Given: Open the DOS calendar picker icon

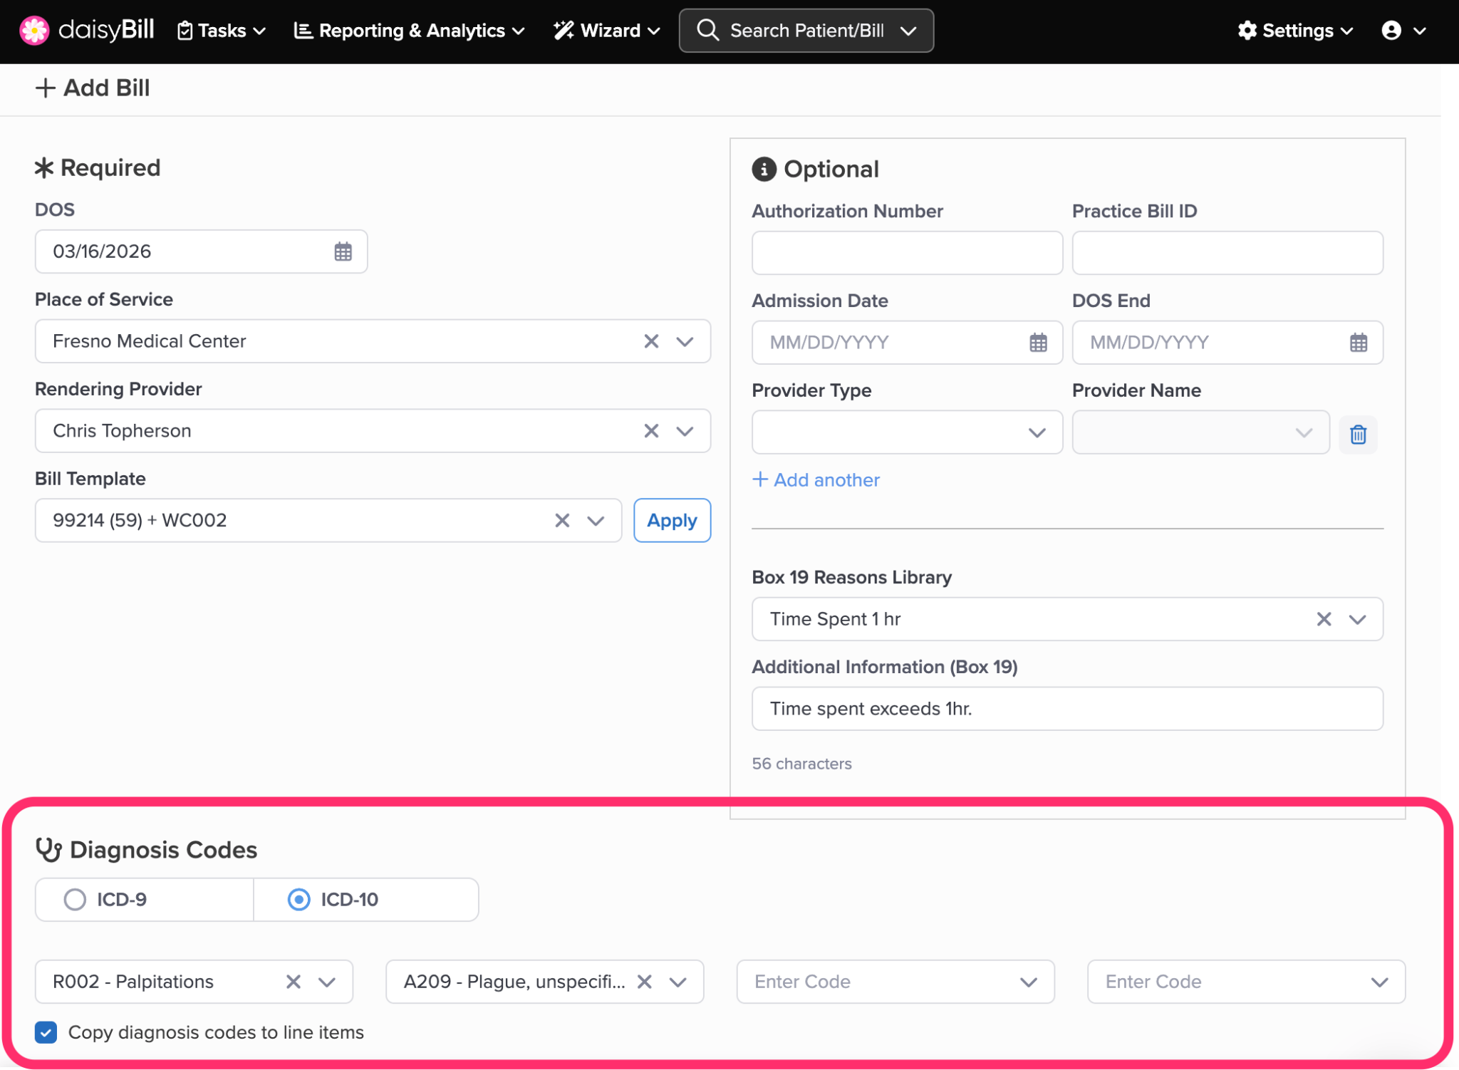Looking at the screenshot, I should (x=343, y=251).
